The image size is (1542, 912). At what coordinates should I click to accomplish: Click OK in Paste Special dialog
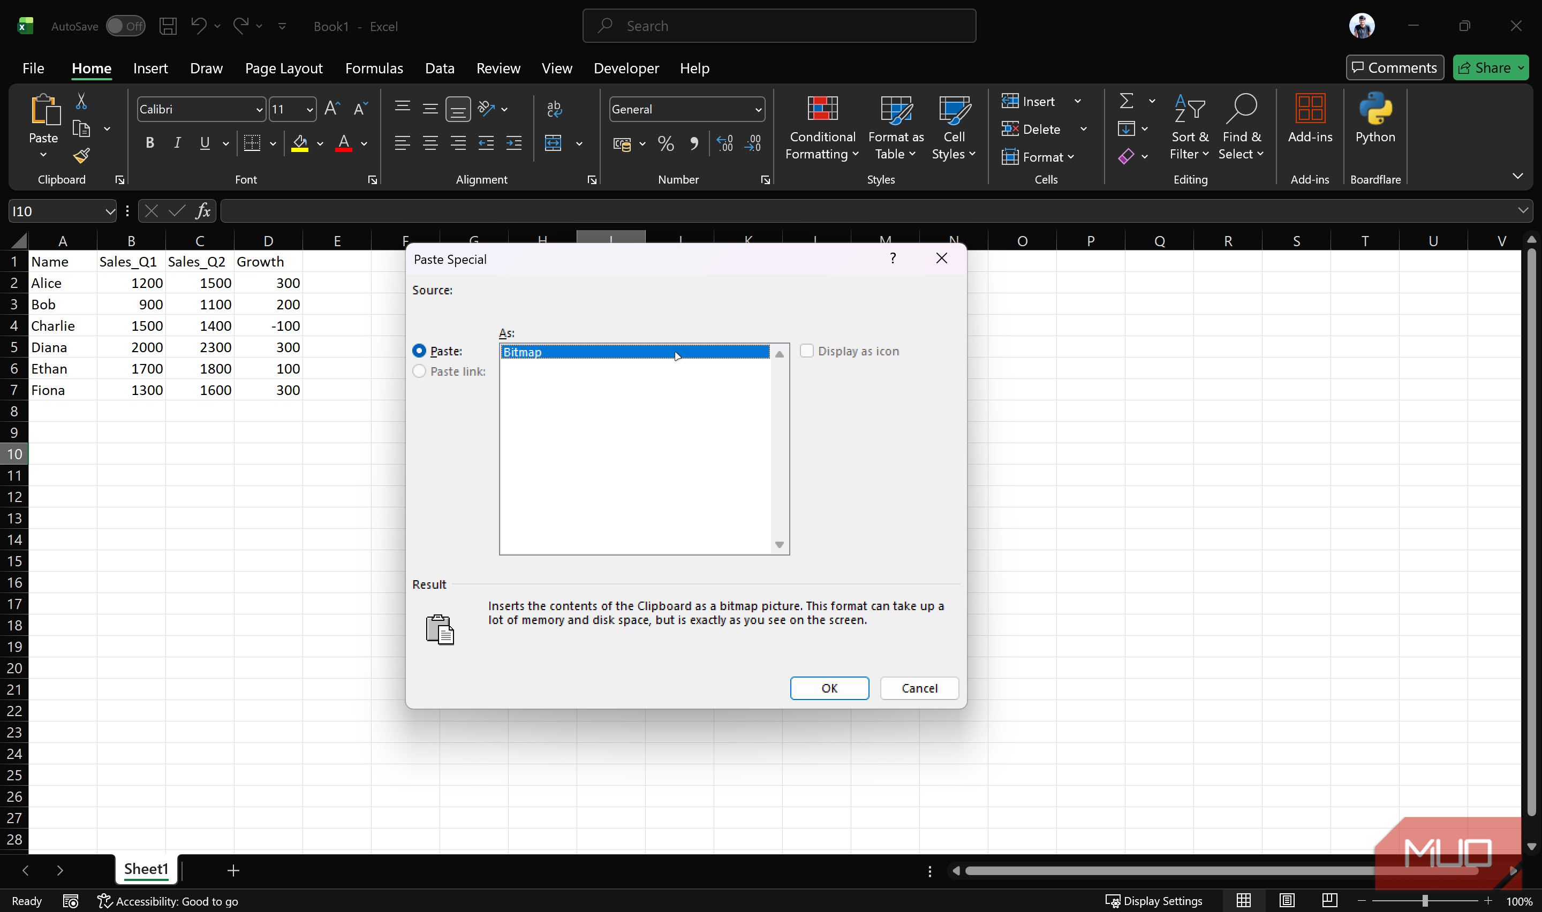pos(829,688)
